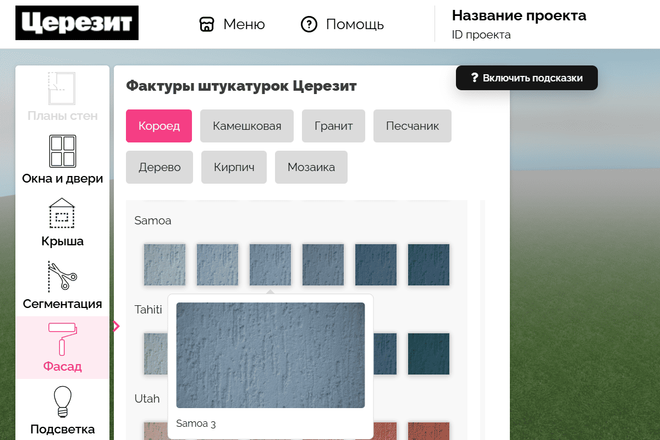Viewport: 660px width, 440px height.
Task: Click the ID проекта text
Action: pos(481,35)
